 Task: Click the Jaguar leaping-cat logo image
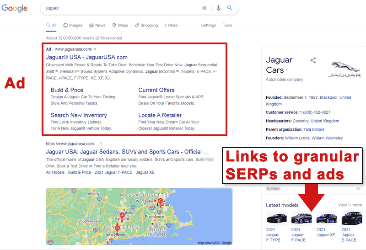[344, 69]
